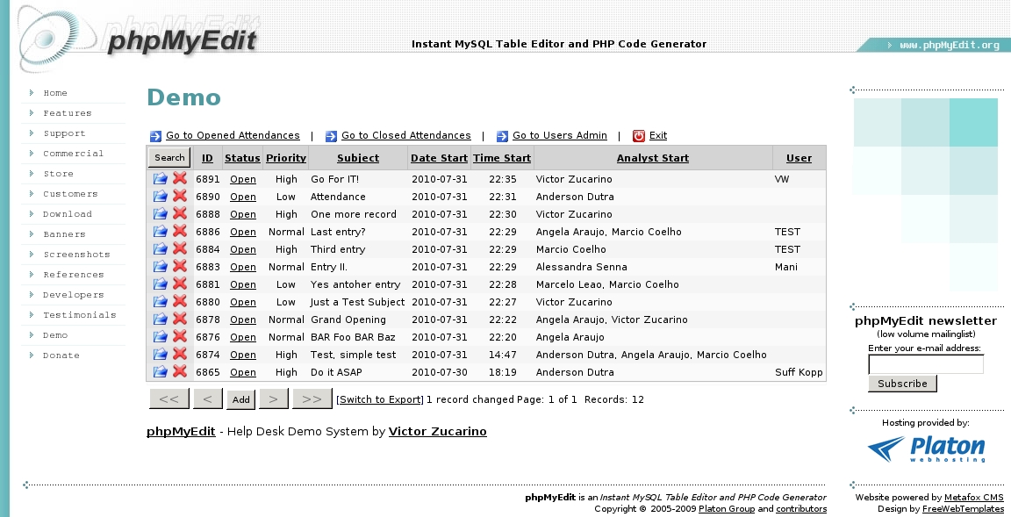
Task: Open the view icon for record 6886
Action: coord(161,231)
